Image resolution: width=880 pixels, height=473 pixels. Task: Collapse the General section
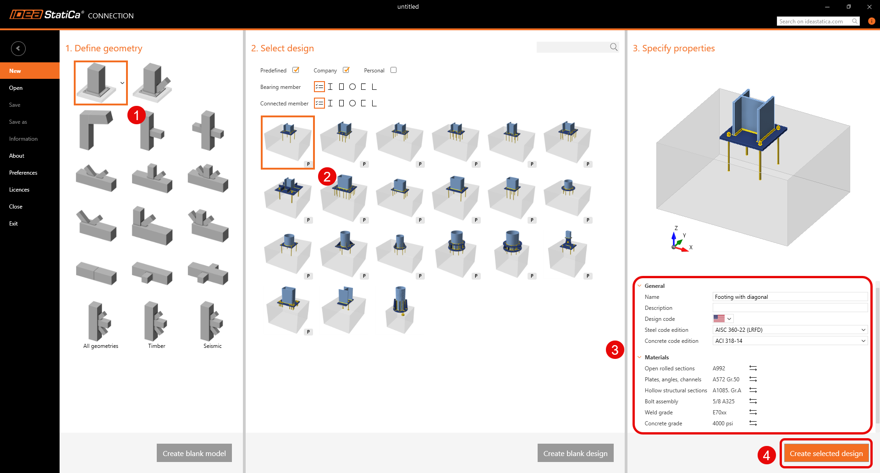(x=639, y=286)
